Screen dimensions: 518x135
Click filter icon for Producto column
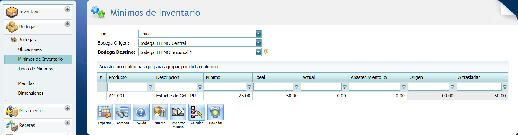(150, 87)
